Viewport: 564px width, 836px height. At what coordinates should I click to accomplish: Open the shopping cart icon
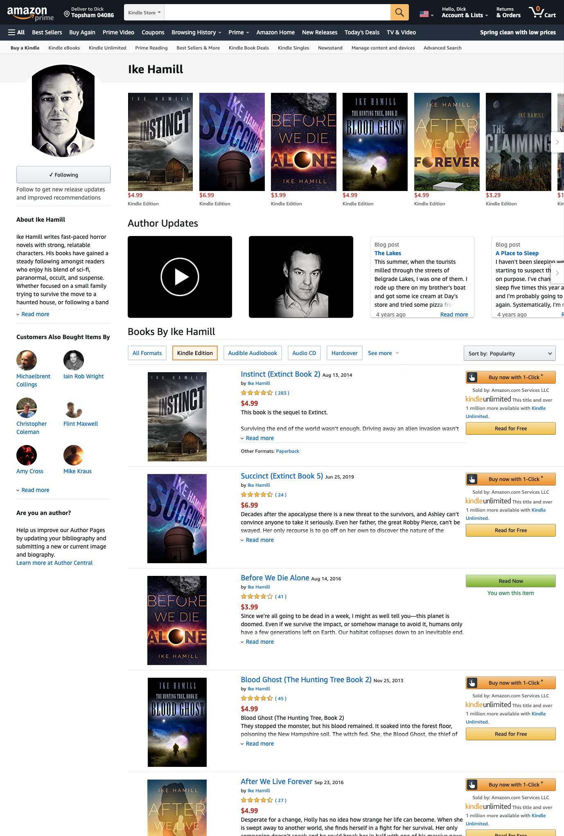coord(542,12)
